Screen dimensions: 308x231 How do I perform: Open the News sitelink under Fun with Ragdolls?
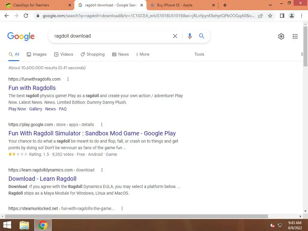click(x=51, y=109)
